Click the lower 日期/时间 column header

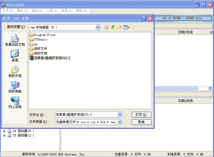coord(185,101)
